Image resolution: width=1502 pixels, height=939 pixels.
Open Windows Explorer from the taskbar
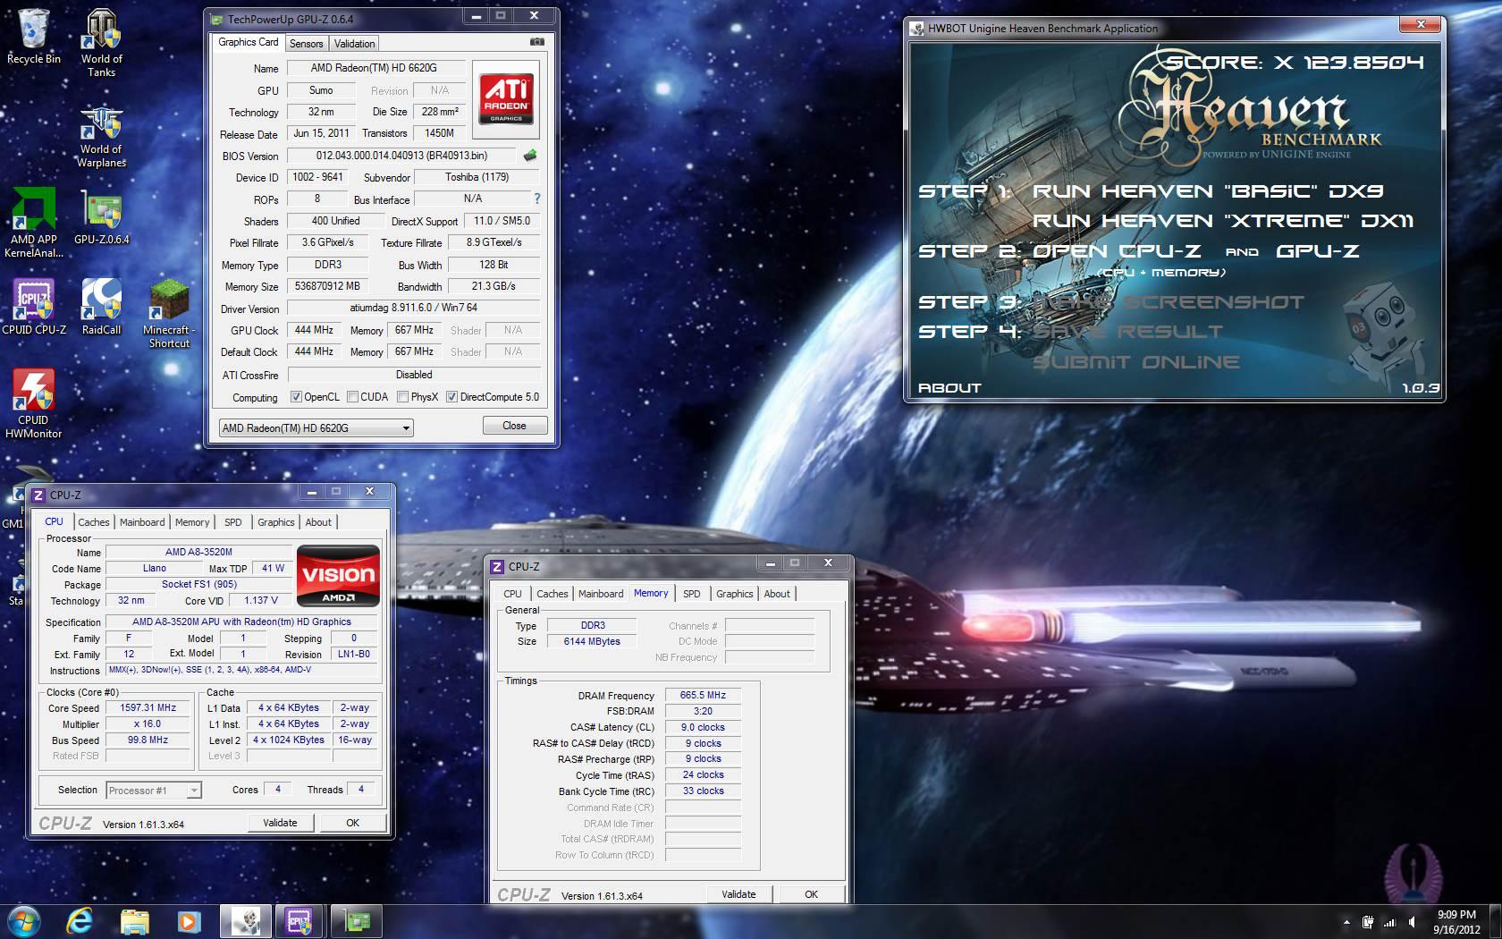pos(135,921)
